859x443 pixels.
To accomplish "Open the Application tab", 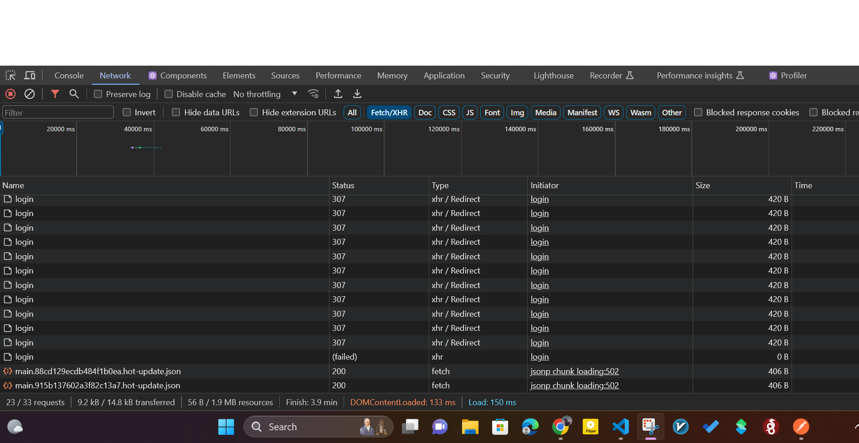I will 444,76.
